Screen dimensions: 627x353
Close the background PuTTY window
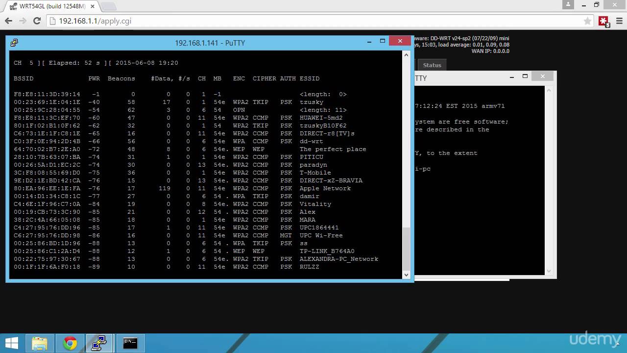coord(542,76)
